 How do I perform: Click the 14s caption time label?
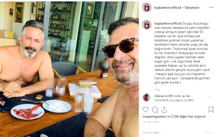tap(157, 90)
